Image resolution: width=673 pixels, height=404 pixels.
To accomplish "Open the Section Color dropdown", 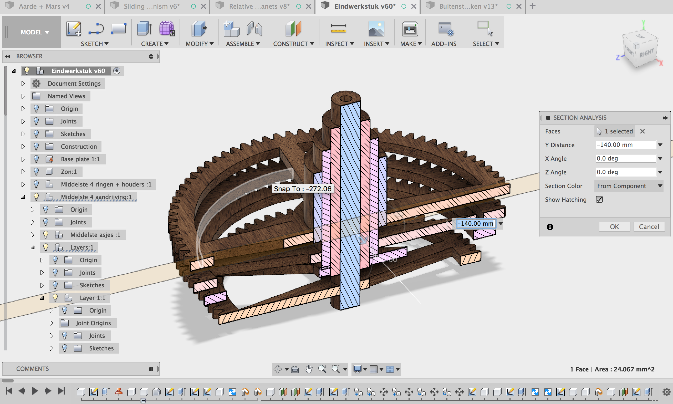I will pyautogui.click(x=629, y=186).
